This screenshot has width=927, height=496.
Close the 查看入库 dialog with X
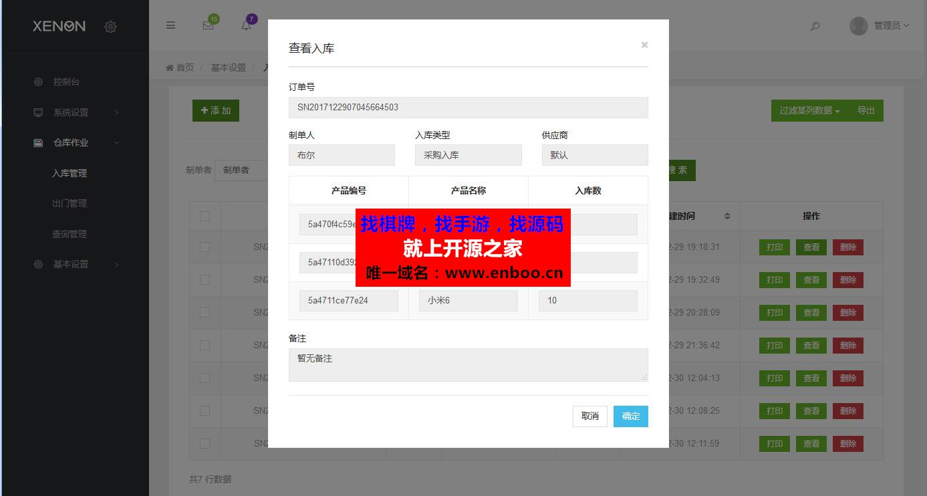tap(644, 45)
